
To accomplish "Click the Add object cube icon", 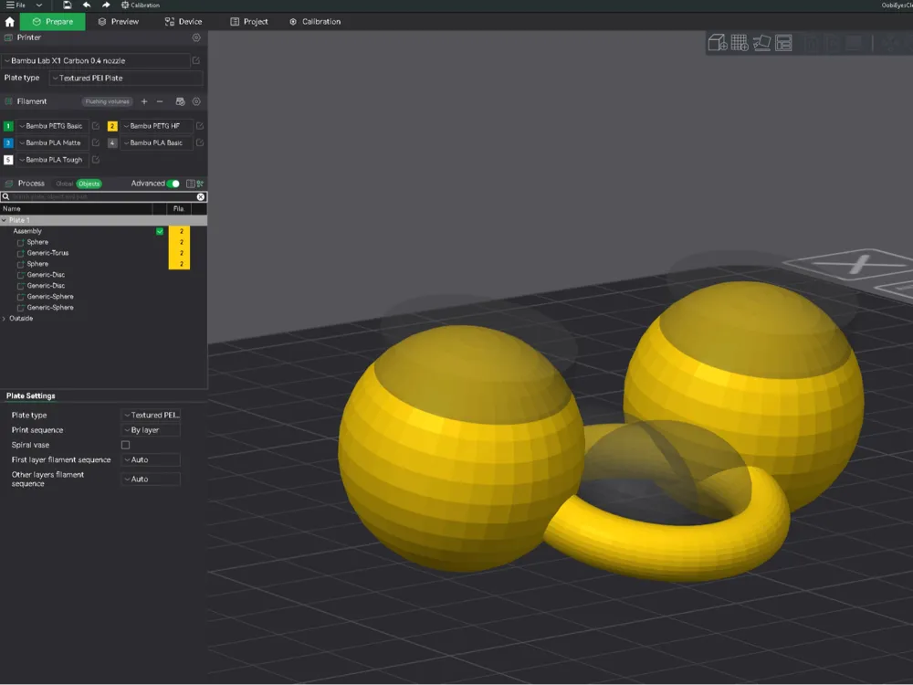I will coord(718,43).
